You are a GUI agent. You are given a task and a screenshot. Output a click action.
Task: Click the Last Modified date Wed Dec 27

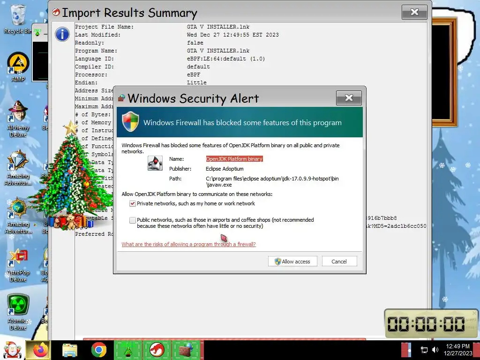pos(233,35)
